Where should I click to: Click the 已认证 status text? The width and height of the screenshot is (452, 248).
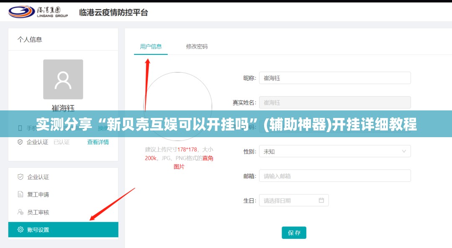[62, 142]
